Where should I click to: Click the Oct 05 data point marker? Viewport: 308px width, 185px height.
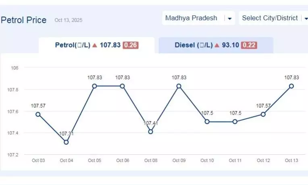click(x=94, y=86)
